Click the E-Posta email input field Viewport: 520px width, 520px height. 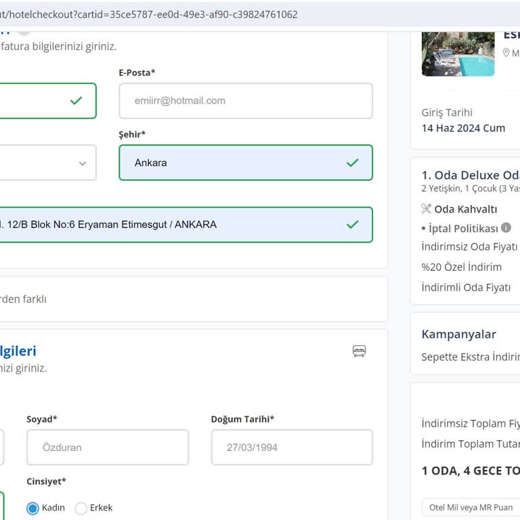pos(245,101)
